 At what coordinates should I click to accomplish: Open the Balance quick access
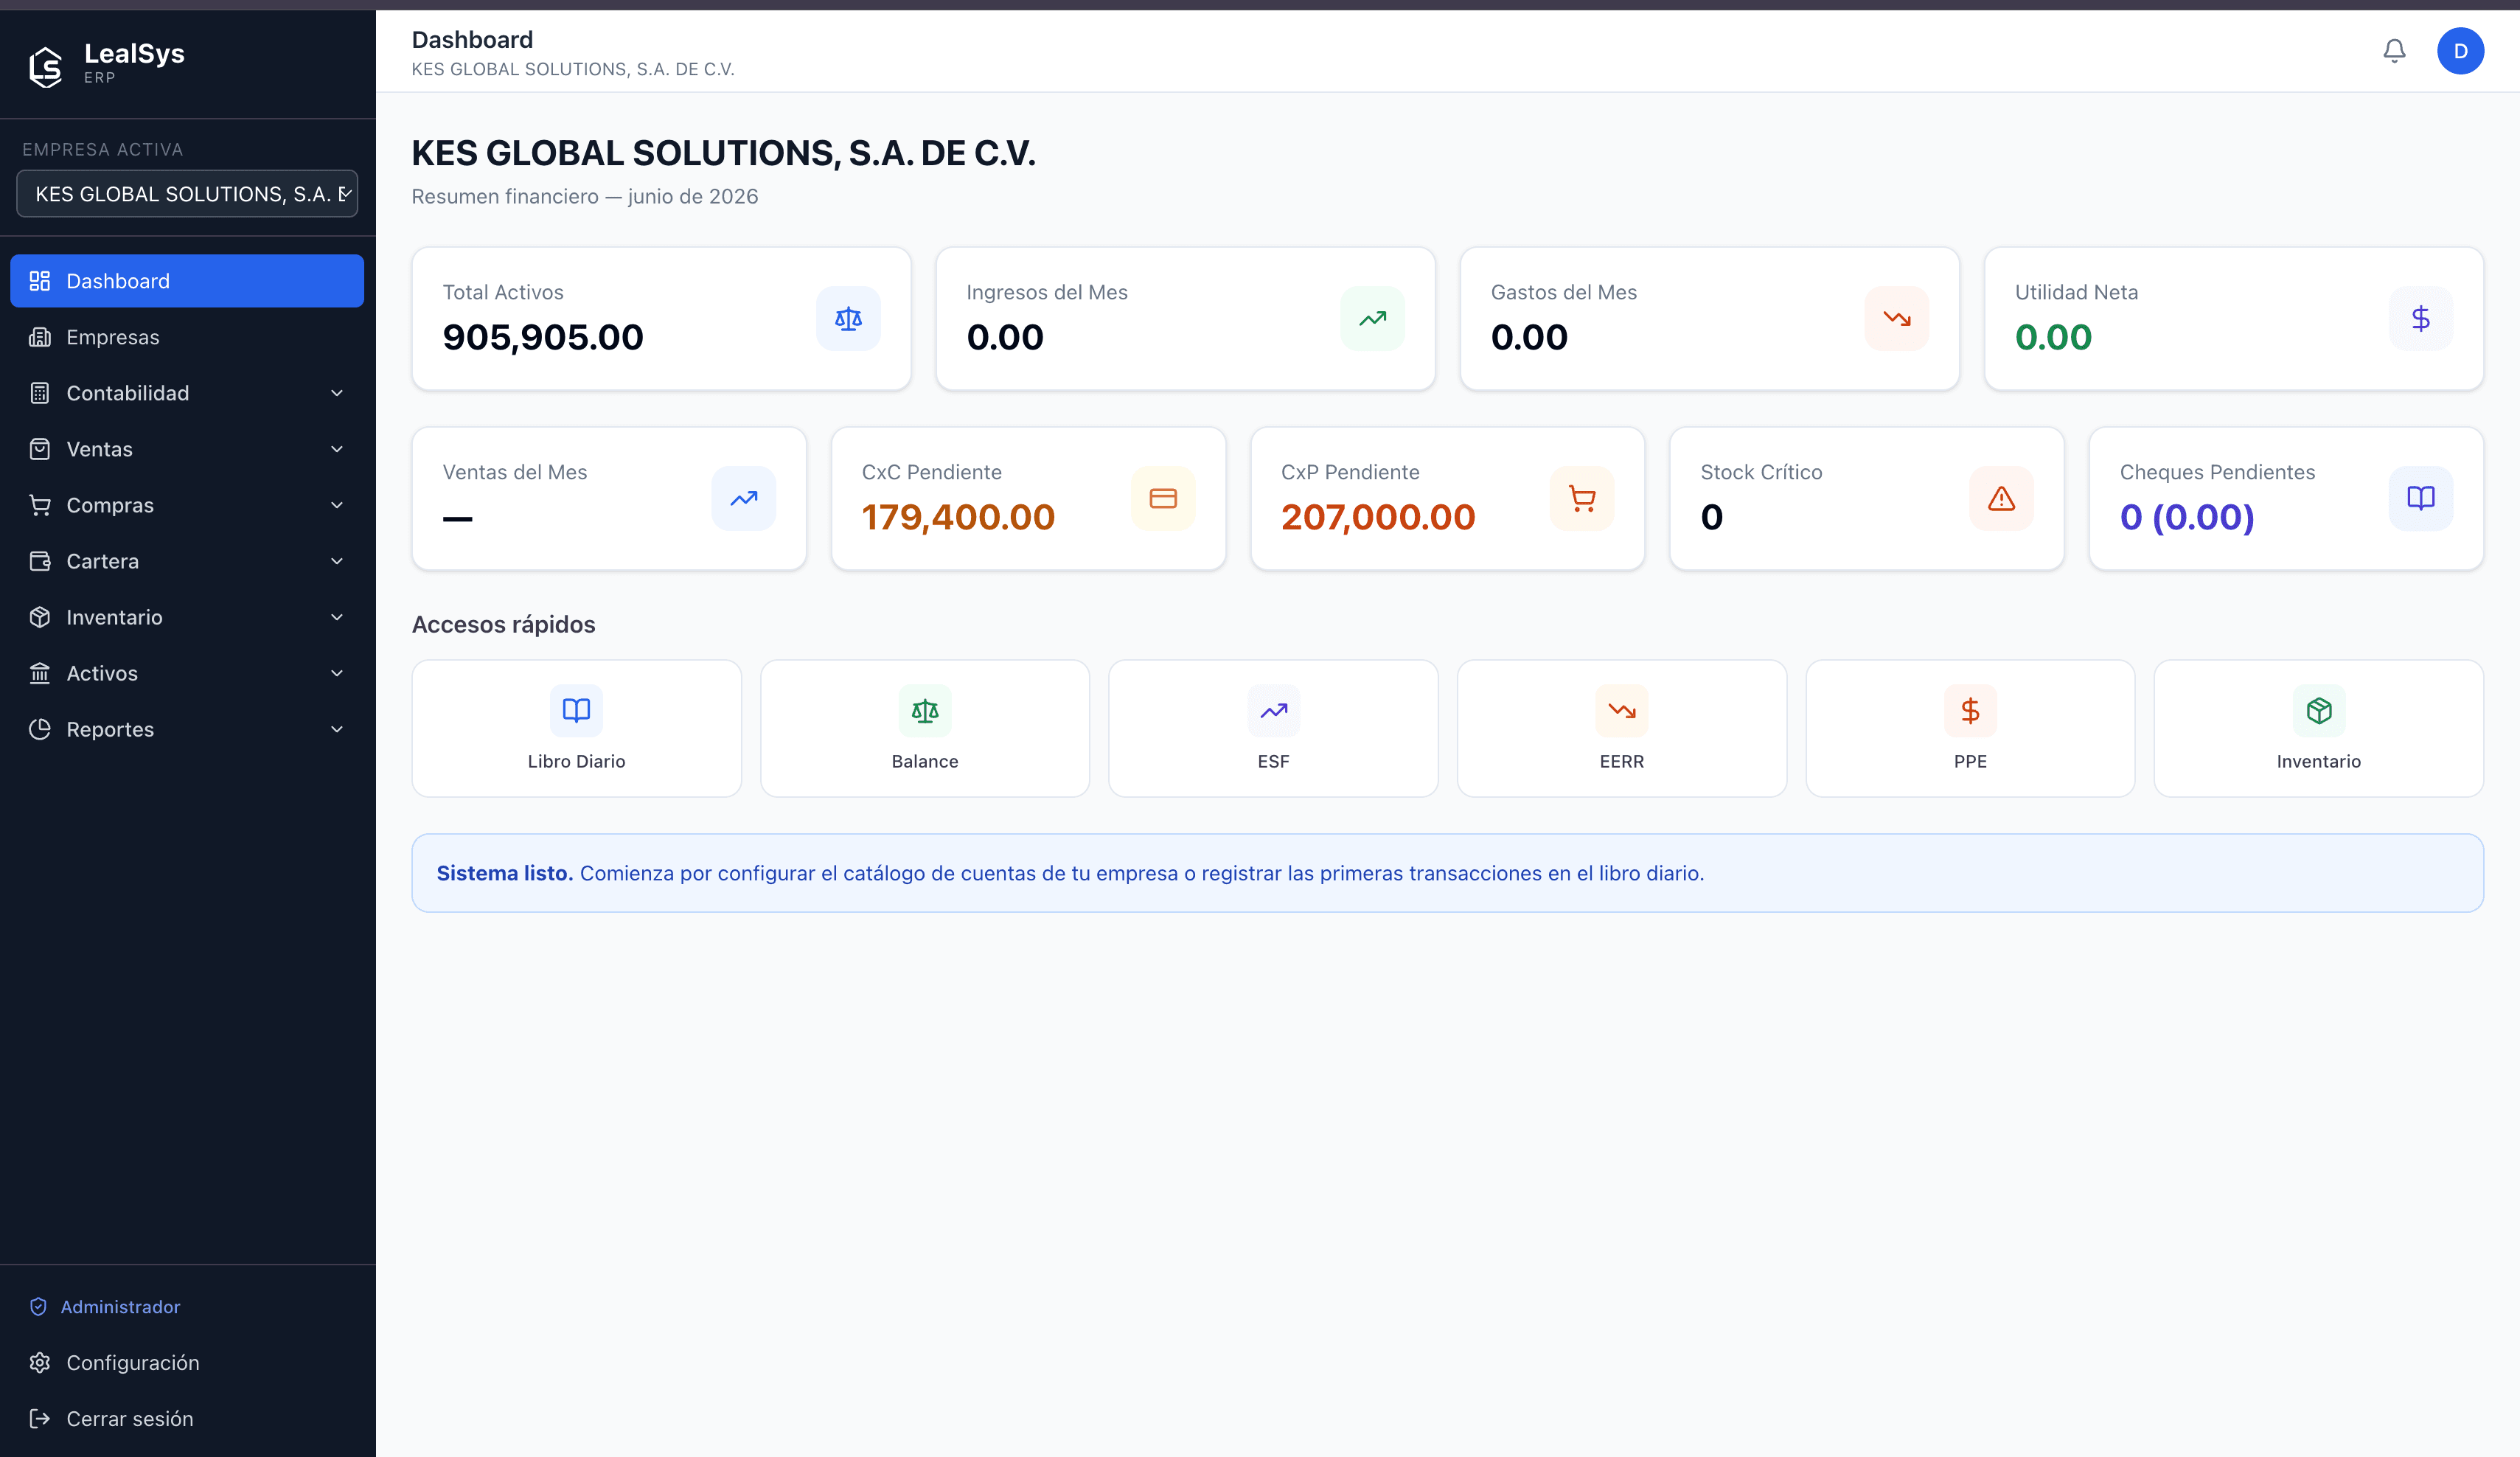(925, 728)
